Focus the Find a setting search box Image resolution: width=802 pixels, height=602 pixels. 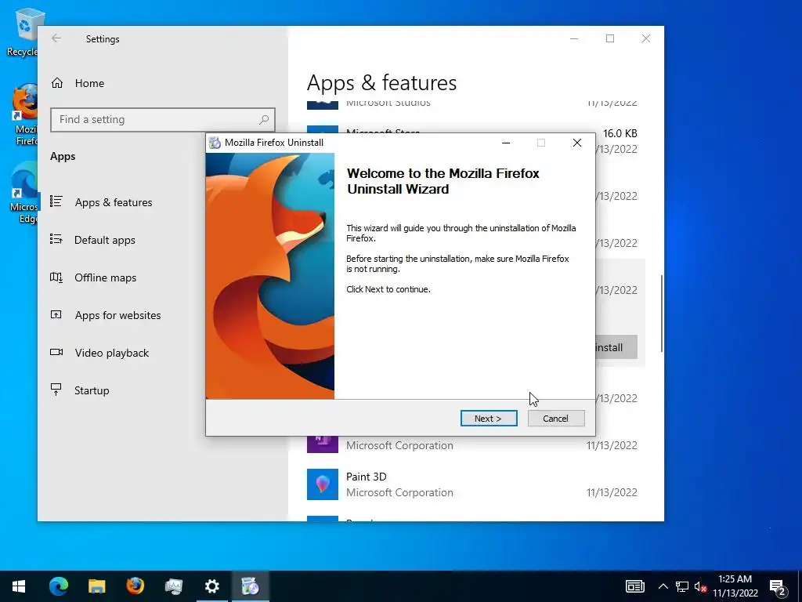tap(163, 120)
